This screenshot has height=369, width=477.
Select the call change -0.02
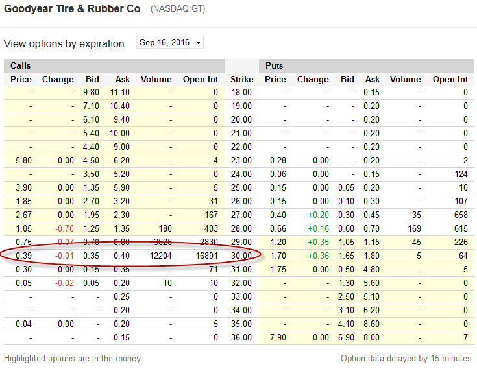64,283
